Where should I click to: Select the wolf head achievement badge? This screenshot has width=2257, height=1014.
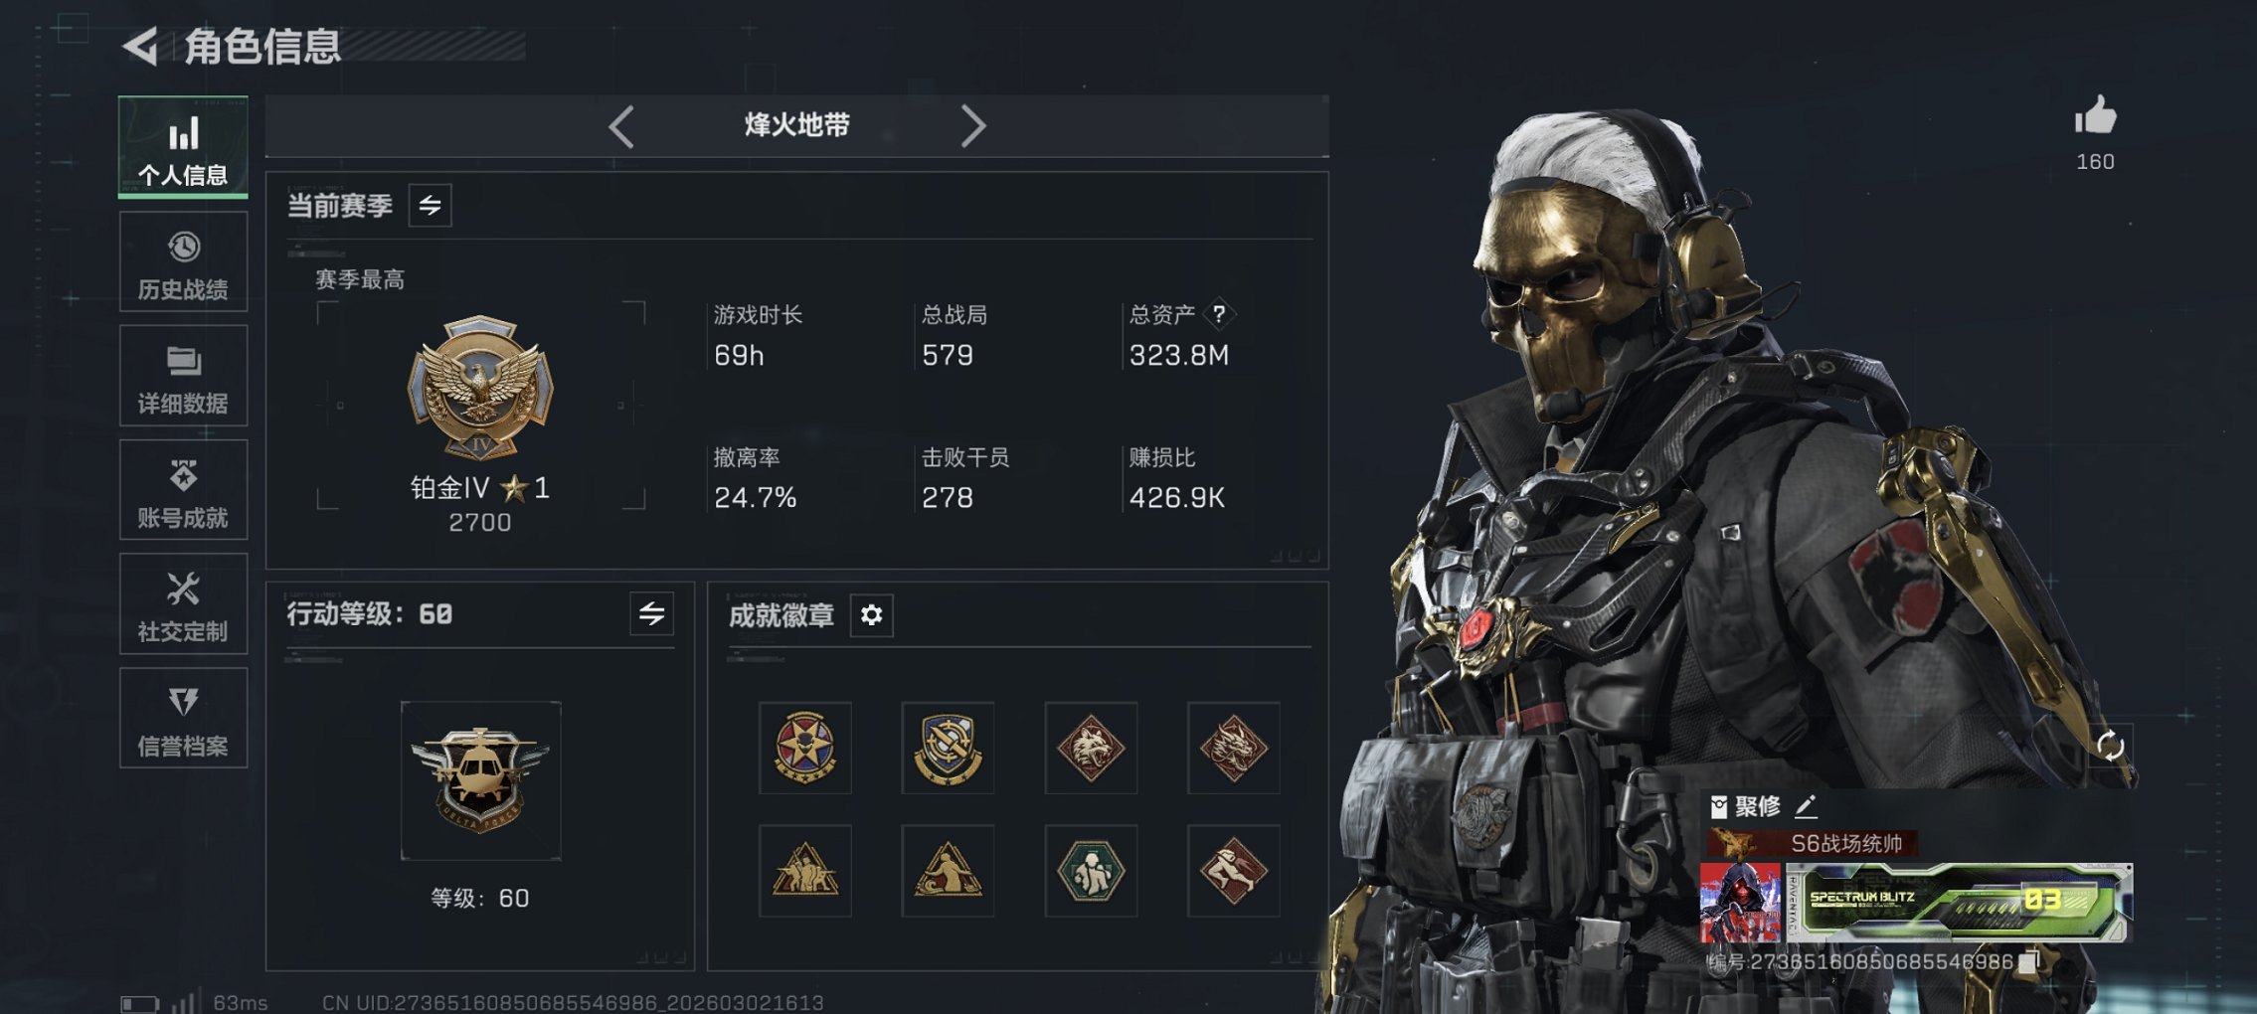(x=1091, y=748)
